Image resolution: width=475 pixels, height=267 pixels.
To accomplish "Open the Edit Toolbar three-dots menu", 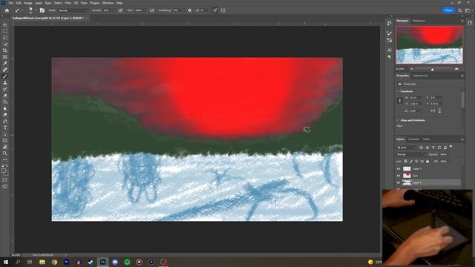I will pos(5,159).
